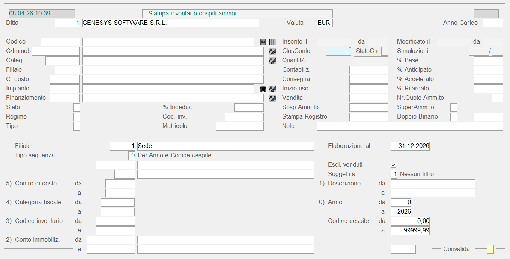Click the barcode icon in Codice row

pos(272,42)
